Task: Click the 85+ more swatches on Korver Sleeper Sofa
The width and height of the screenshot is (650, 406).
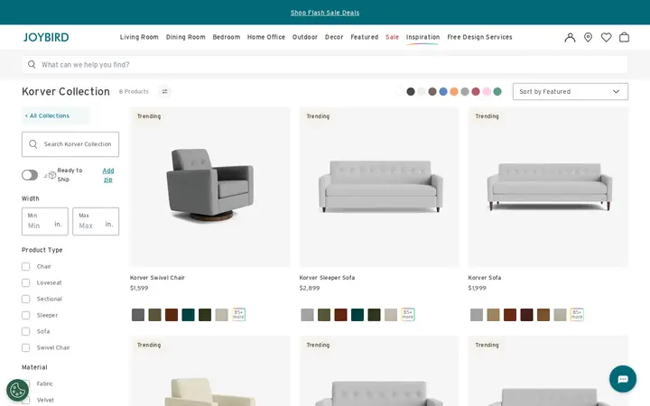Action: (x=407, y=315)
